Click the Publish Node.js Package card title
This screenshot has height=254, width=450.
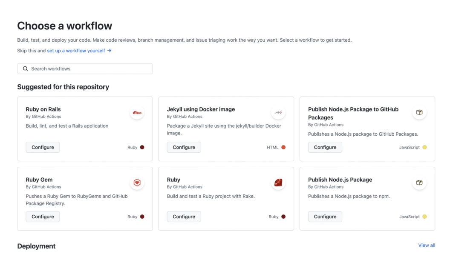click(x=340, y=180)
